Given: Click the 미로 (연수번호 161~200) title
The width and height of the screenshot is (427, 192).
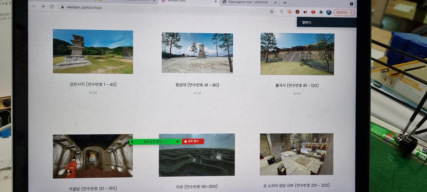Looking at the screenshot, I should click(197, 187).
